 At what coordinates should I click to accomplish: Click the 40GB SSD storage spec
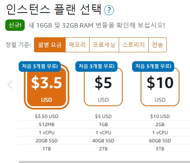(x=103, y=141)
